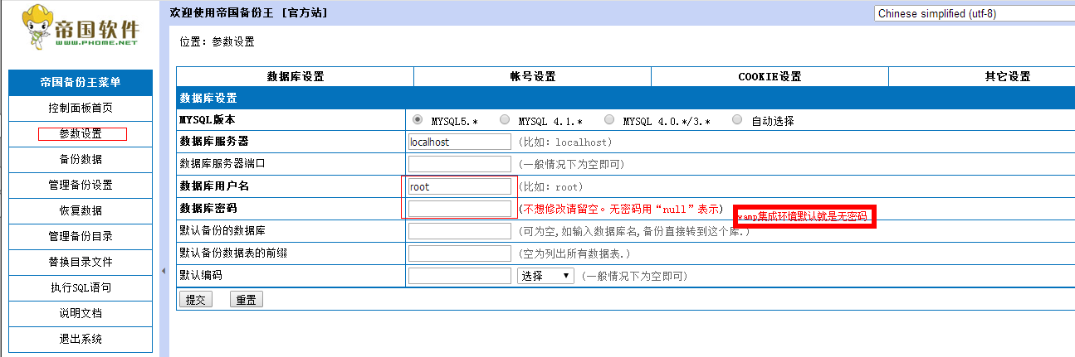Open 管理备份目录 in the sidebar menu
Screen dimensions: 1075x357
pos(81,236)
